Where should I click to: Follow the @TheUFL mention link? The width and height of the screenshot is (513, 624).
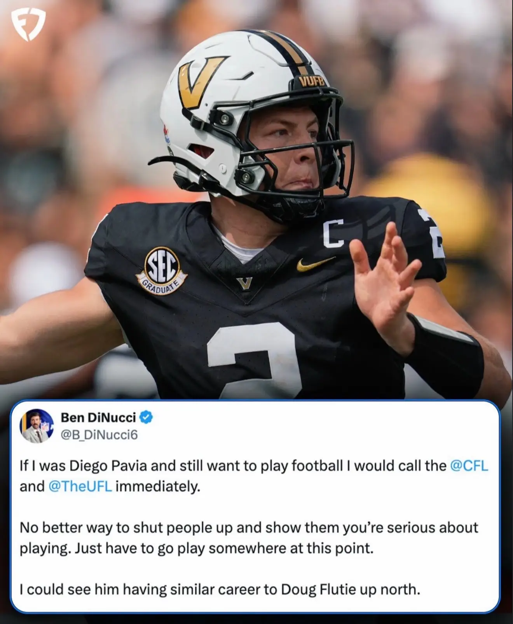[x=80, y=487]
